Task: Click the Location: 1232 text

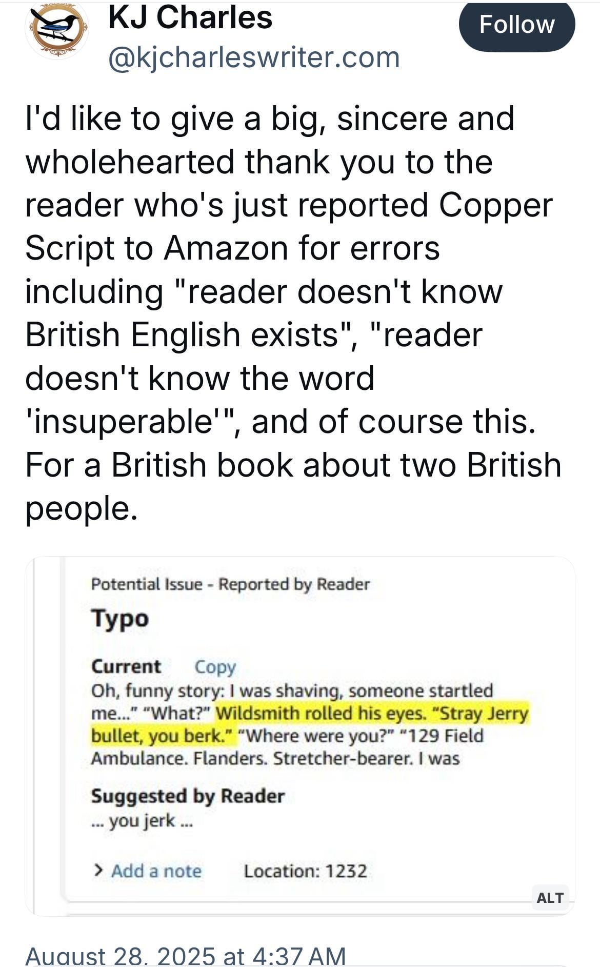Action: (x=306, y=871)
